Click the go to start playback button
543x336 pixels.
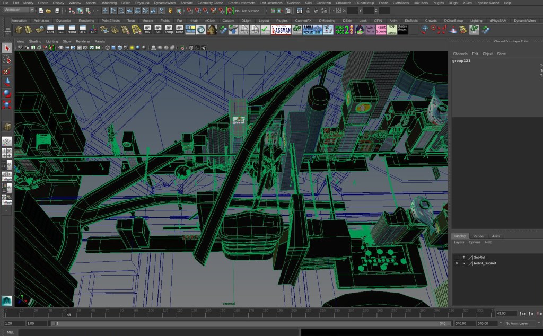click(523, 314)
